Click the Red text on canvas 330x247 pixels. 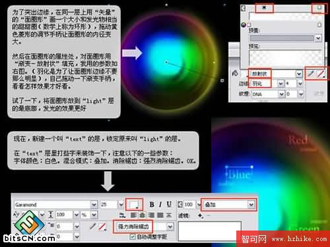pyautogui.click(x=298, y=140)
